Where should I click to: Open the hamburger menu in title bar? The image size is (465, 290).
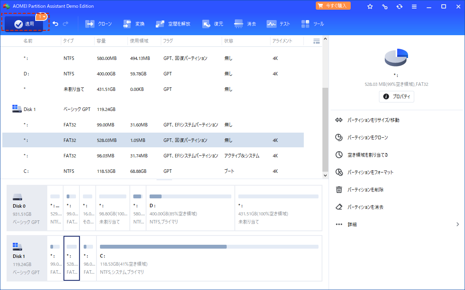pos(414,7)
